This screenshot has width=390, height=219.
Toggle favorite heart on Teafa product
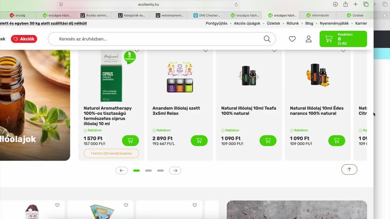click(274, 51)
